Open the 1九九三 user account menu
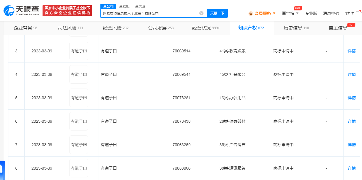Screen dimensions: 362x180 click(x=352, y=13)
